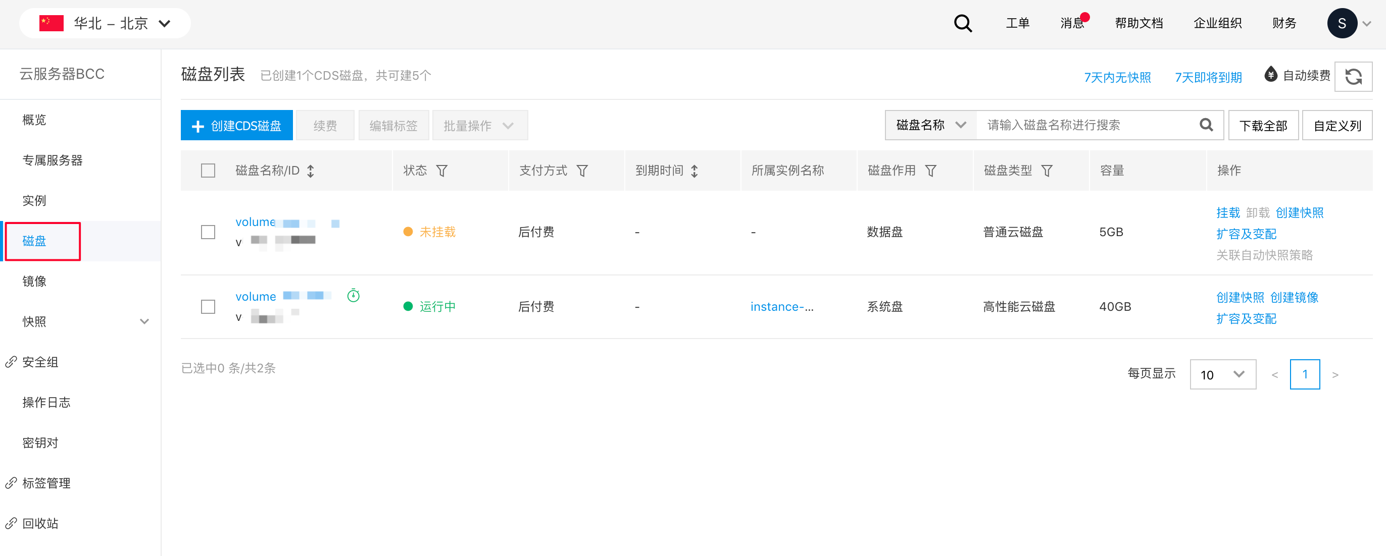Open 专属服务器 in the sidebar
The height and width of the screenshot is (556, 1386).
point(52,160)
